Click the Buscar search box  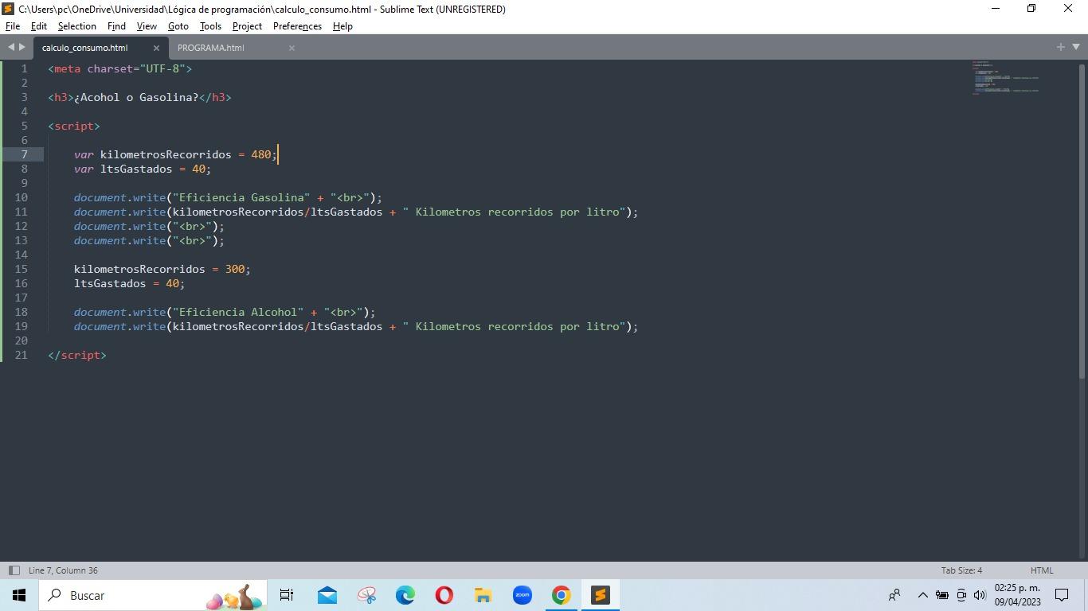[x=153, y=595]
